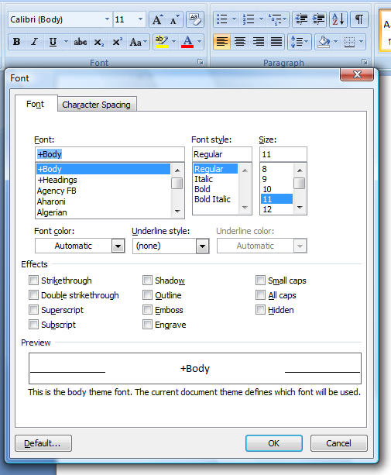This screenshot has width=391, height=475.
Task: Tick the Emboss checkbox
Action: click(x=147, y=310)
